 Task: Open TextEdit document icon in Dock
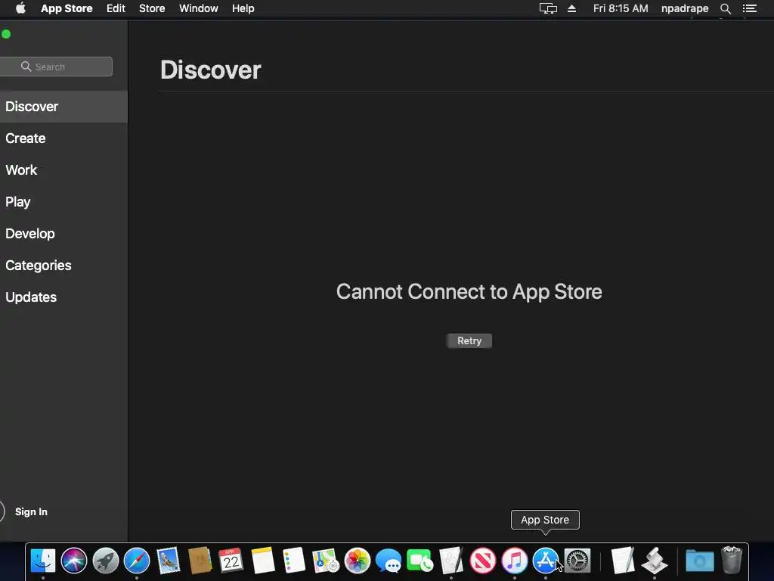coord(623,561)
